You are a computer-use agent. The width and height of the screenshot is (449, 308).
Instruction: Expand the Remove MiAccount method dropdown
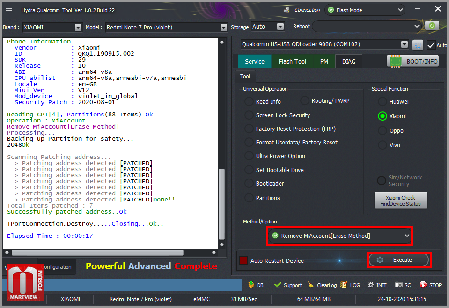pos(406,236)
